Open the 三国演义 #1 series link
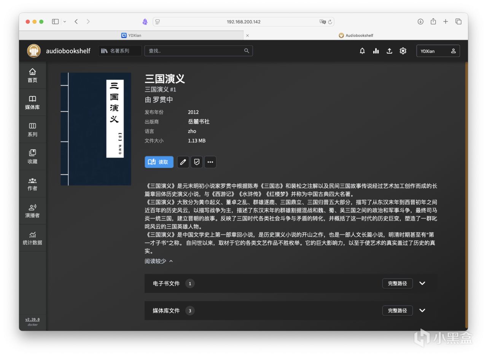Viewport: 487px width, 356px height. (x=160, y=89)
